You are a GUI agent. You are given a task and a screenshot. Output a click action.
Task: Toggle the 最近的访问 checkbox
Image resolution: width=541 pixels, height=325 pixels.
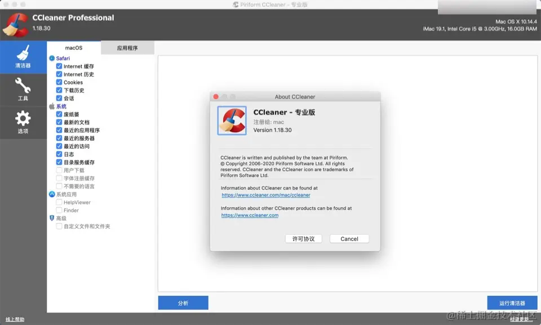tap(59, 146)
